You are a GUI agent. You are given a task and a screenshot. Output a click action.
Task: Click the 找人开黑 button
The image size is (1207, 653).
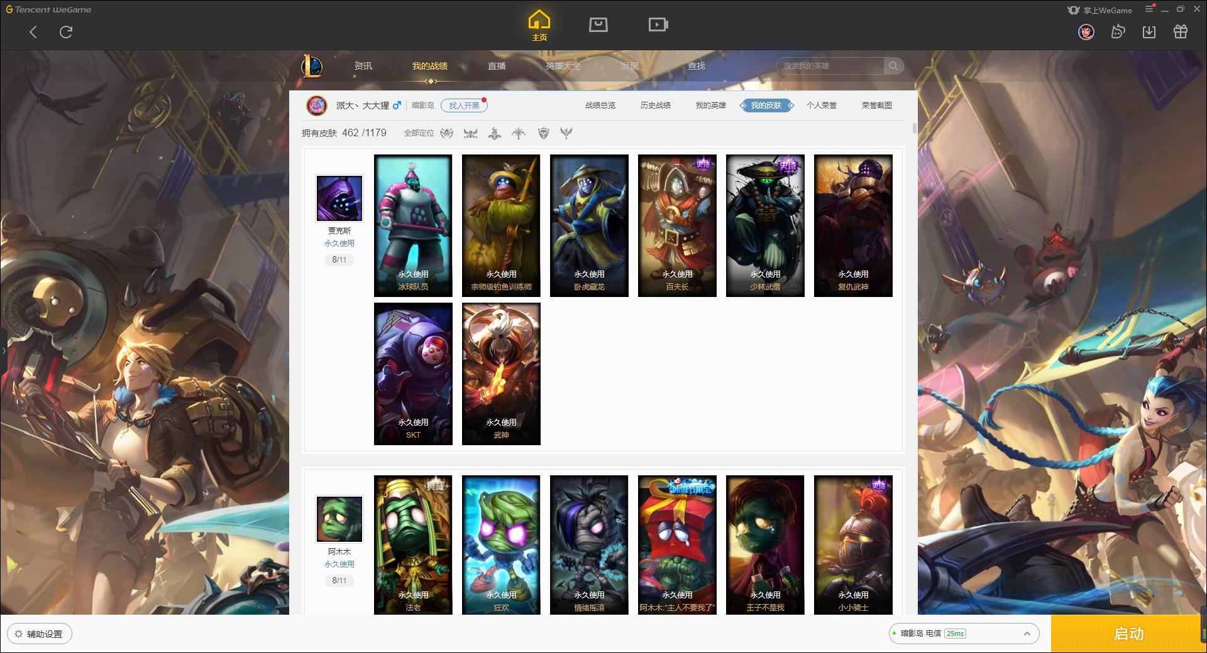(464, 105)
